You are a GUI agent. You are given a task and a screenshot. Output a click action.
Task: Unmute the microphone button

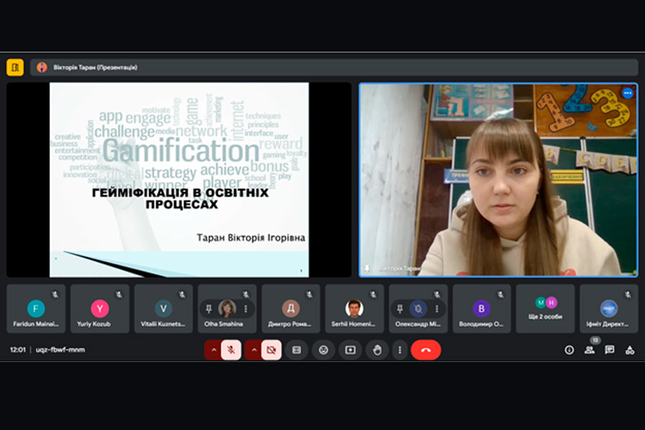pos(231,350)
